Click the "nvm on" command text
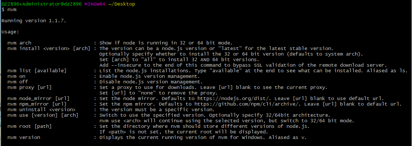Viewport: 412px width, 146px height. pos(16,76)
